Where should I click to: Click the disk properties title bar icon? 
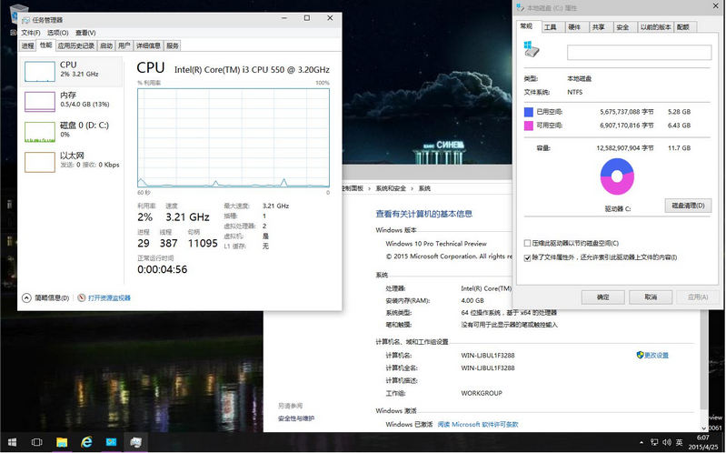521,7
